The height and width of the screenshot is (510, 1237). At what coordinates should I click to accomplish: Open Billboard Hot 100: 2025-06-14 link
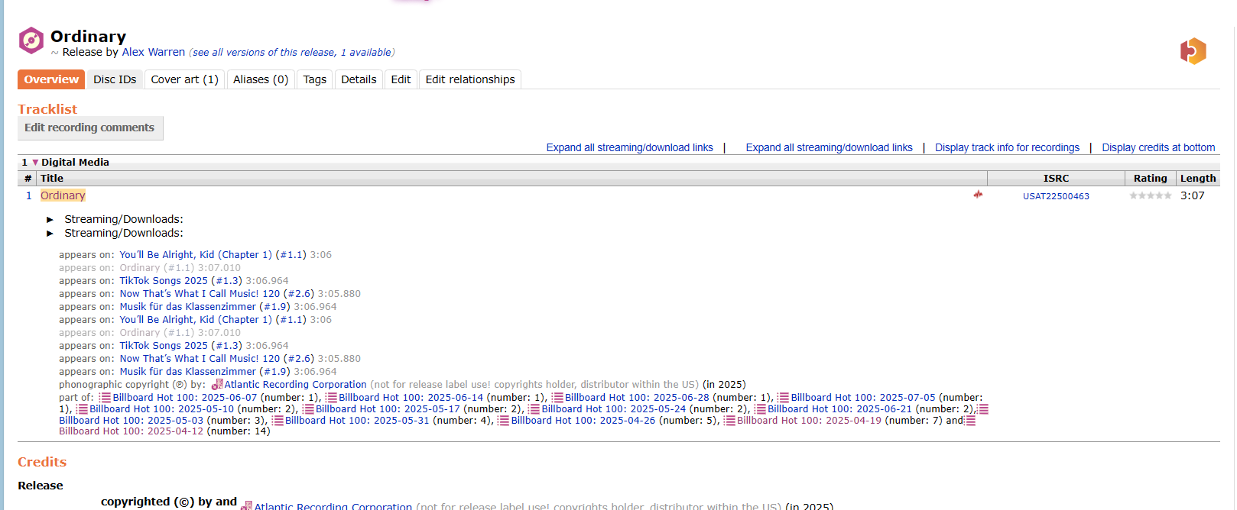411,398
